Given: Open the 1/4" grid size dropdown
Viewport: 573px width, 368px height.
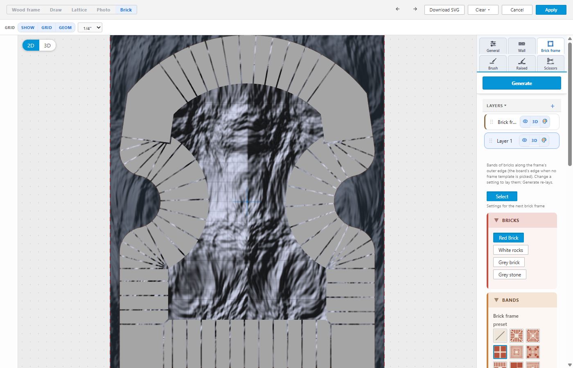Looking at the screenshot, I should click(x=90, y=27).
